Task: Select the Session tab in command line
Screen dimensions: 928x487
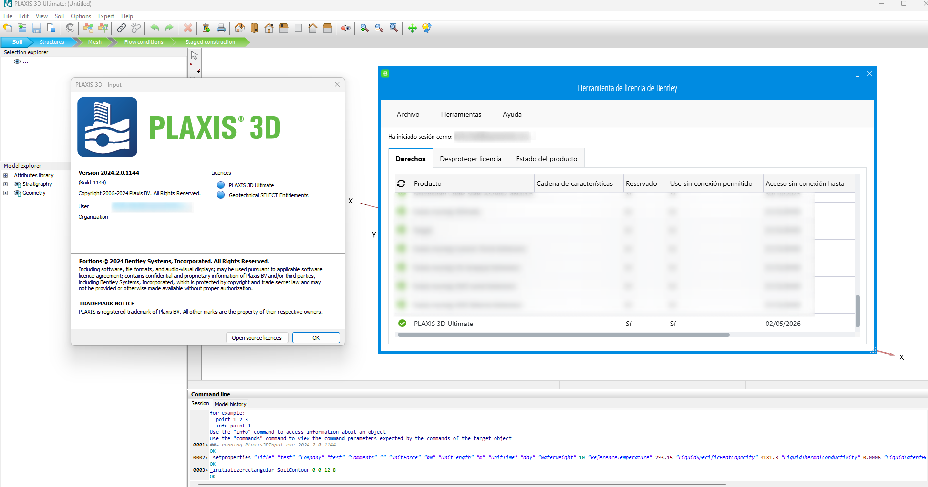Action: (200, 404)
